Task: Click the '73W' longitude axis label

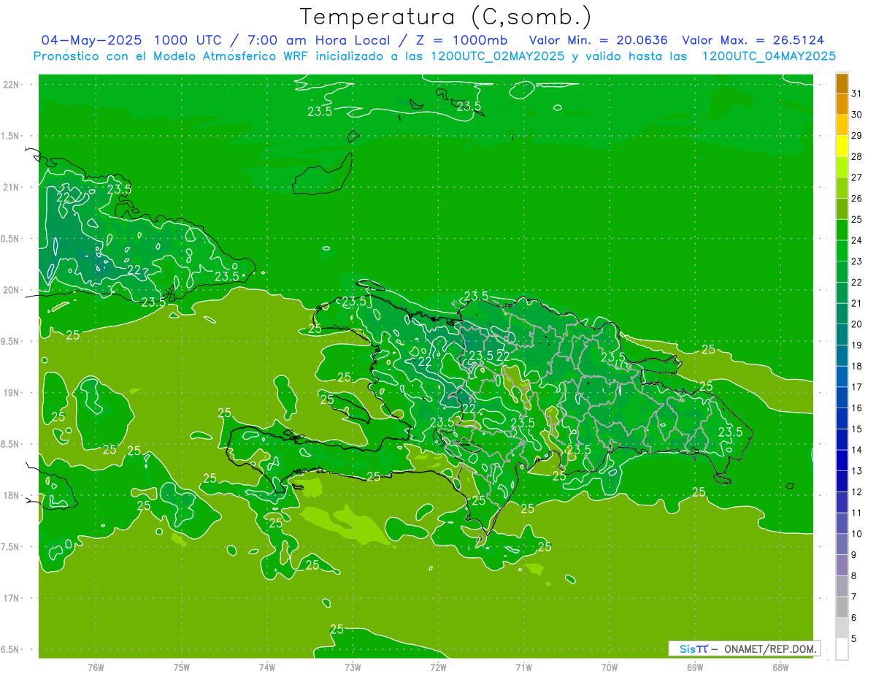Action: (x=353, y=667)
